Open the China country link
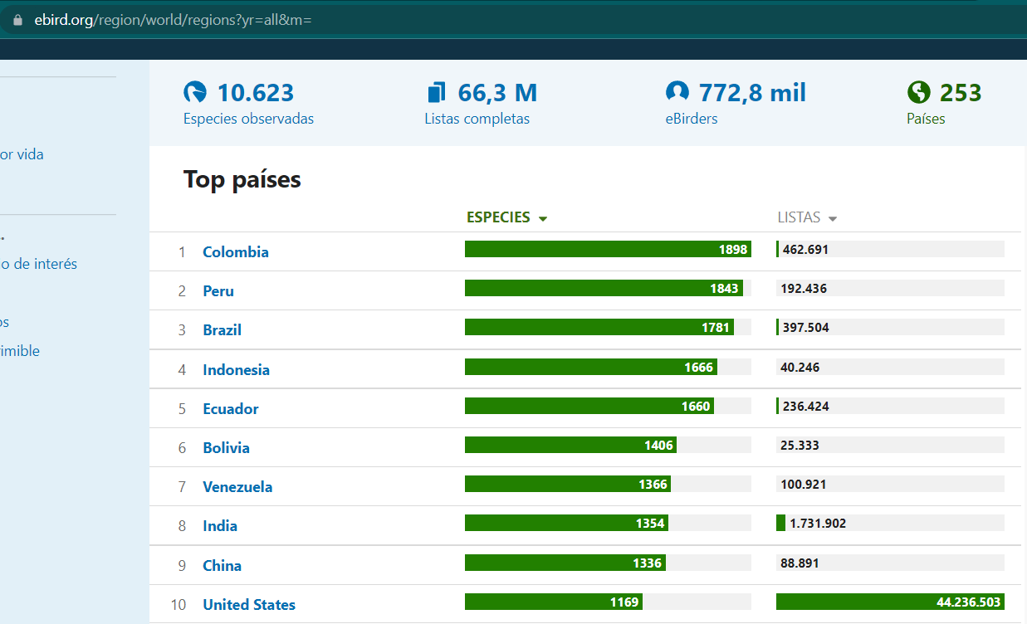 click(222, 565)
